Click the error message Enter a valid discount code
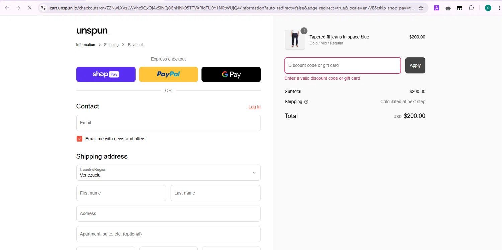The image size is (502, 250). (x=322, y=78)
